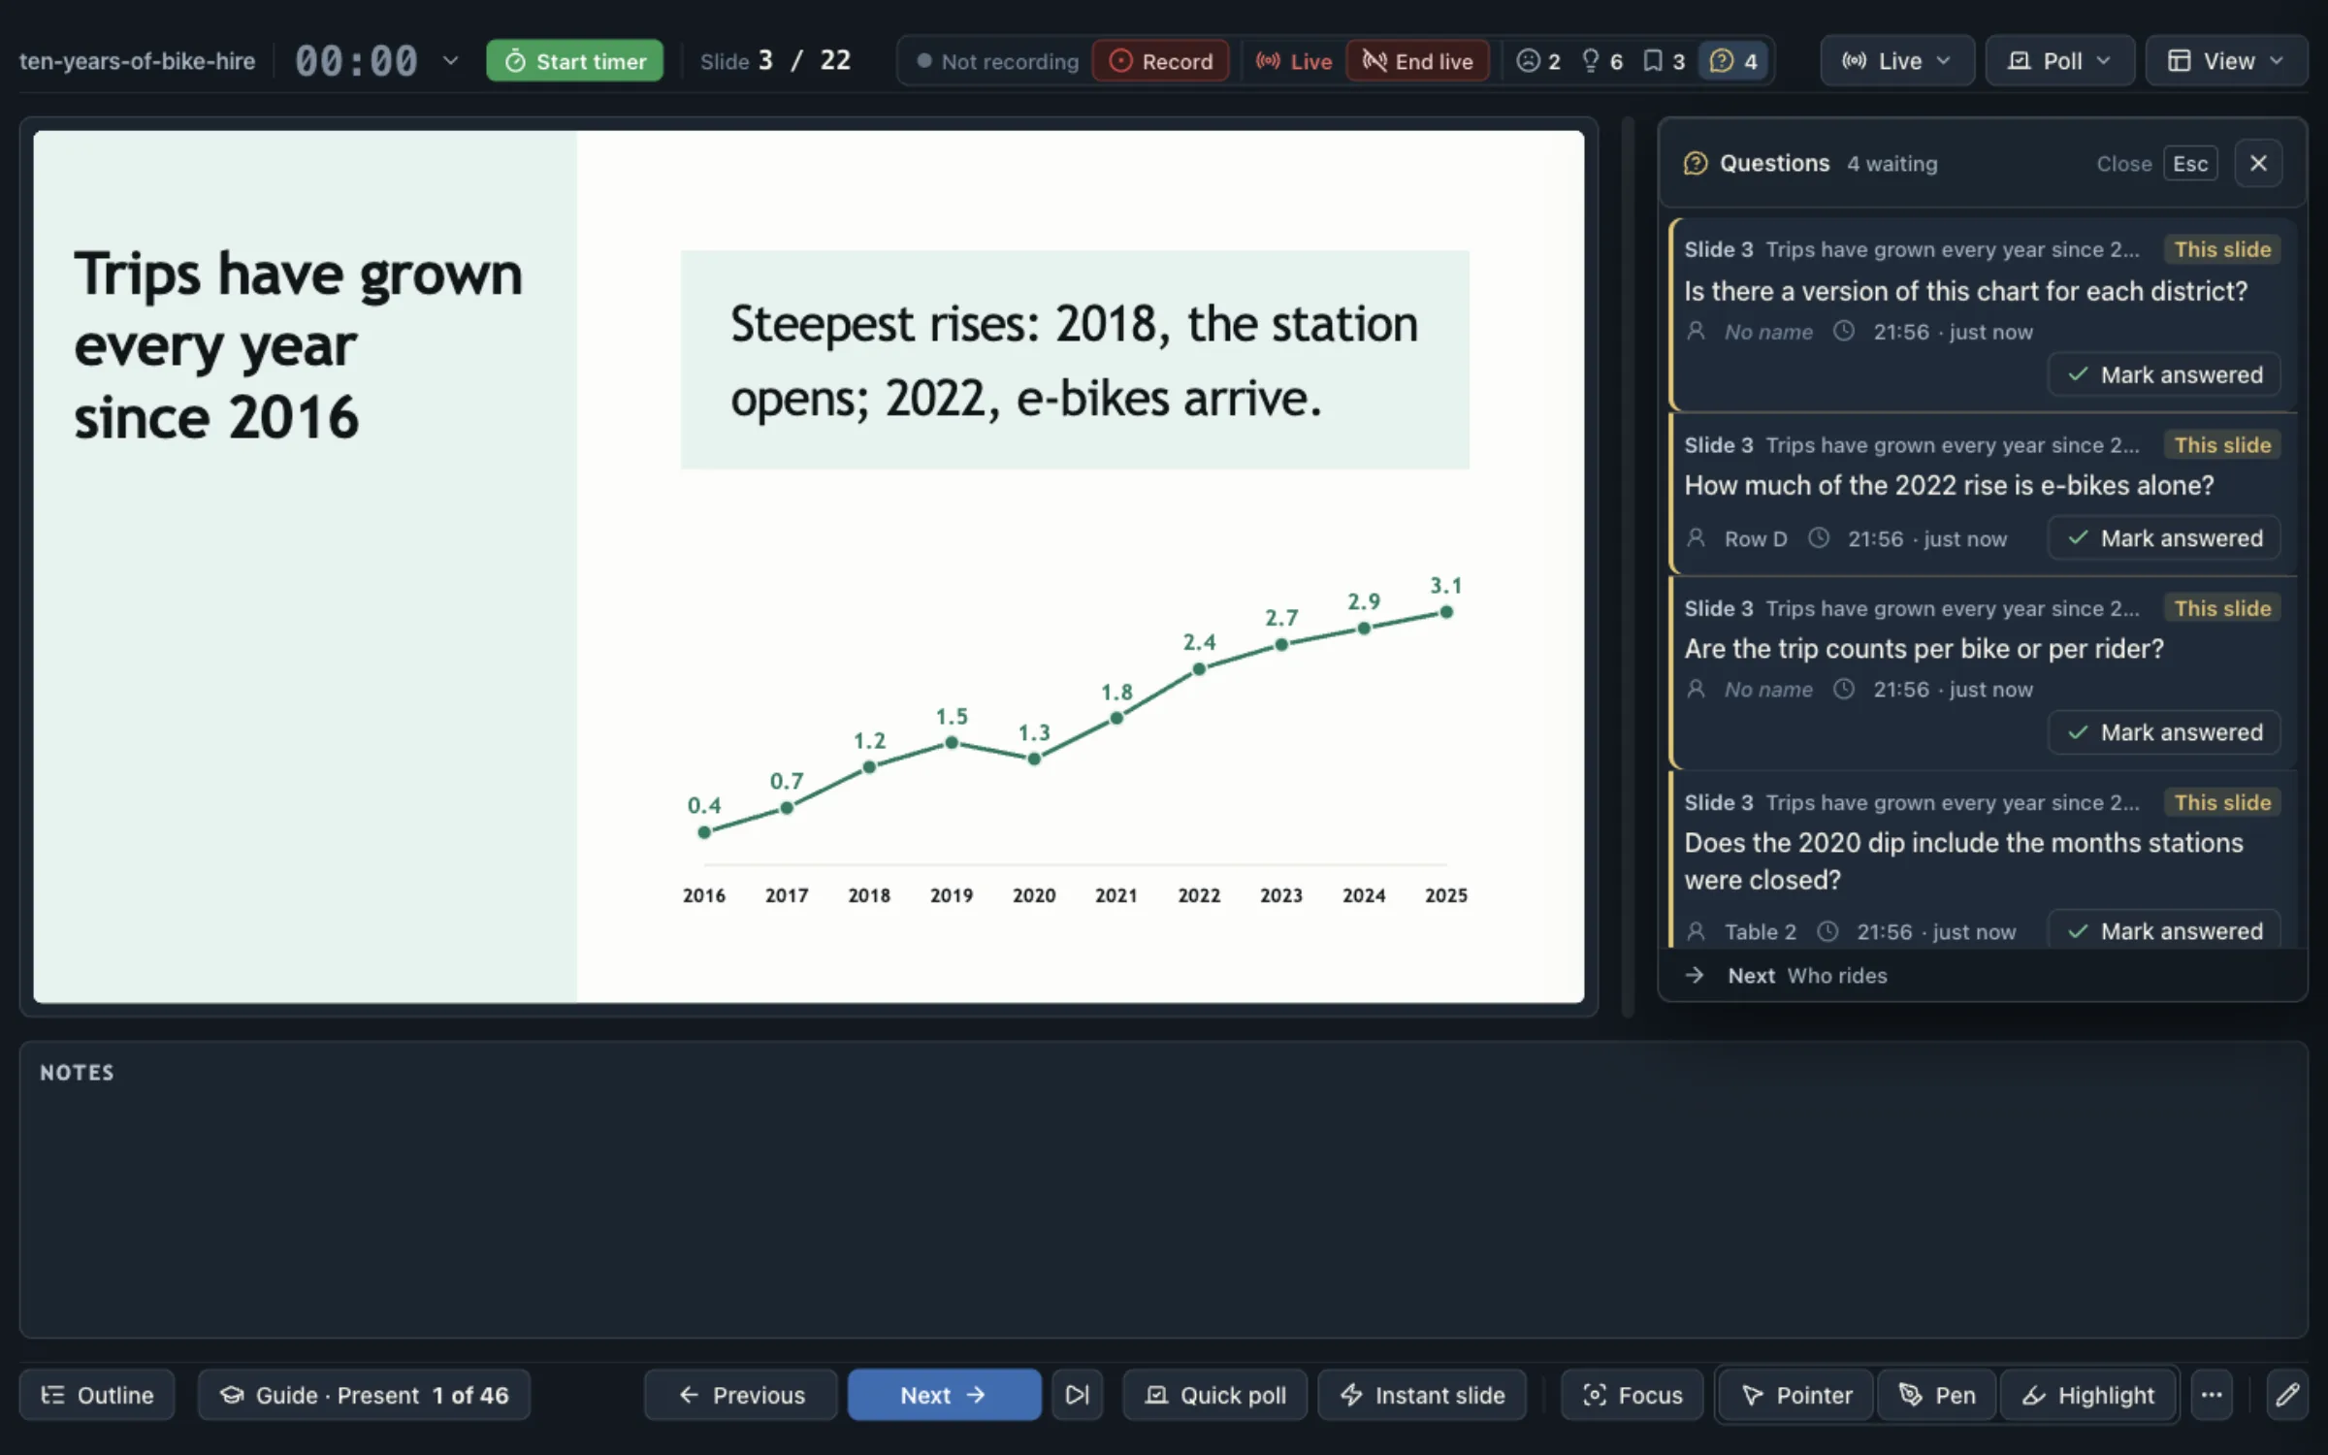
Task: Launch a Quick poll
Action: [x=1215, y=1395]
